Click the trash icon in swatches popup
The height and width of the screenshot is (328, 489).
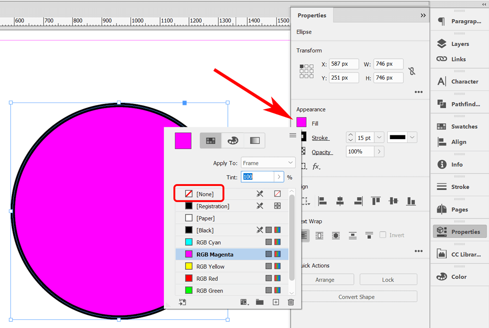(x=291, y=302)
